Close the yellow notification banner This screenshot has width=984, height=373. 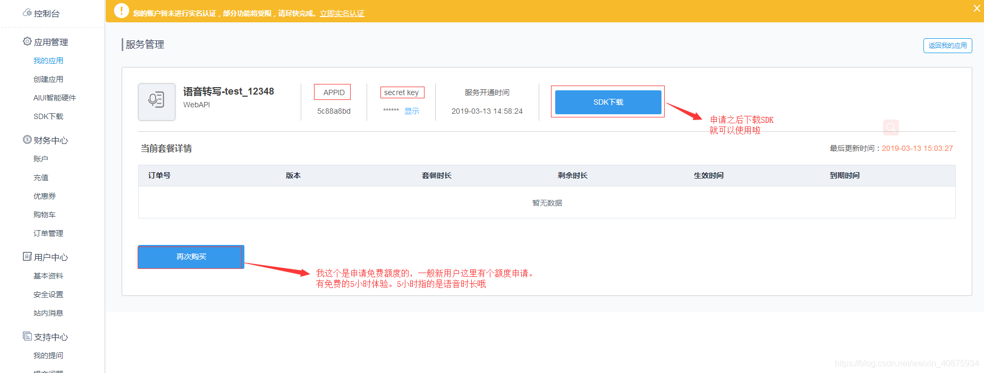977,8
